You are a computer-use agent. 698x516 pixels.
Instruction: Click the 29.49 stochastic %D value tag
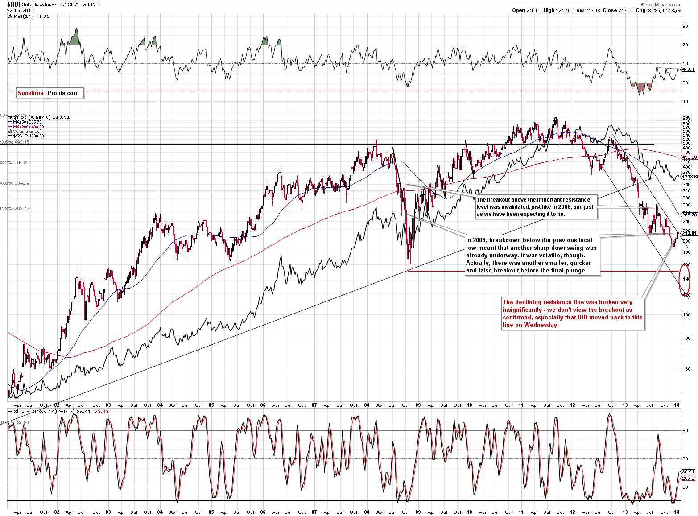pyautogui.click(x=689, y=478)
